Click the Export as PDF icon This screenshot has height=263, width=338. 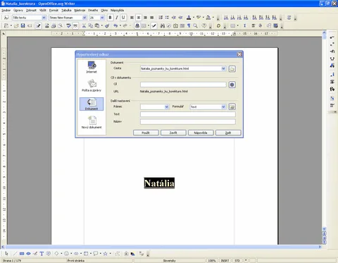[46, 25]
